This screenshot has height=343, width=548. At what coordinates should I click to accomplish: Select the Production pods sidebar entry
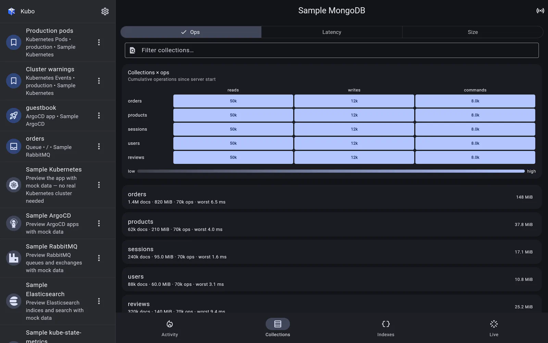(x=58, y=42)
